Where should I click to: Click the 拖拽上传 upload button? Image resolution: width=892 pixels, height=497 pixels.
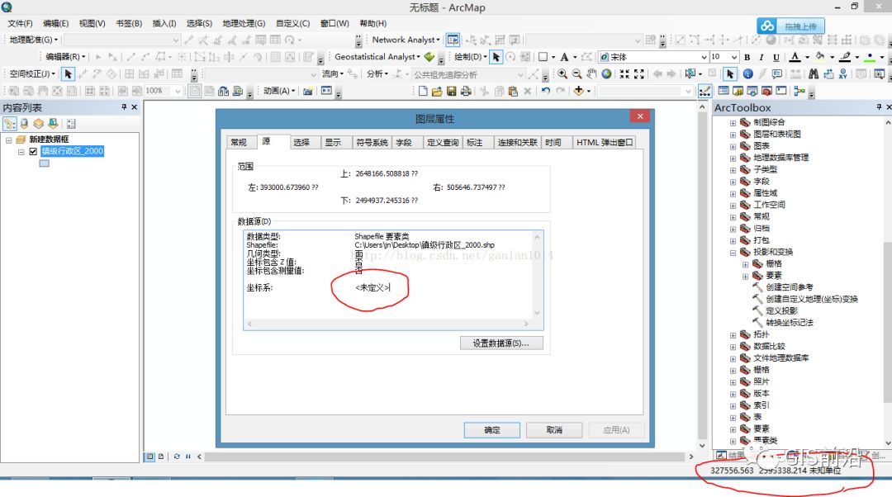tap(790, 26)
